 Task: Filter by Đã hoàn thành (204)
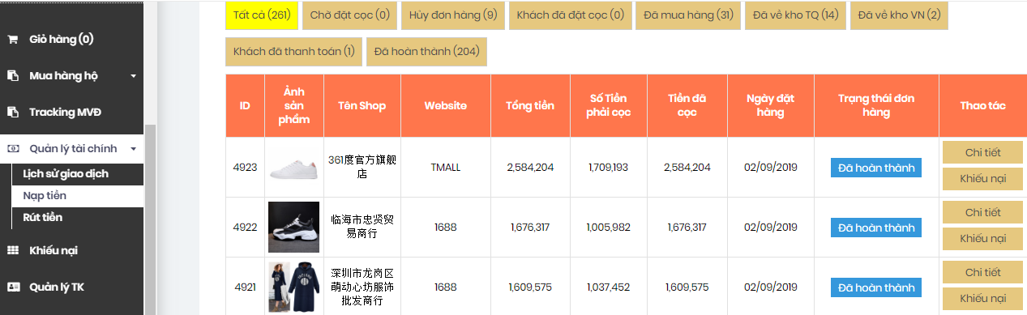(x=427, y=51)
